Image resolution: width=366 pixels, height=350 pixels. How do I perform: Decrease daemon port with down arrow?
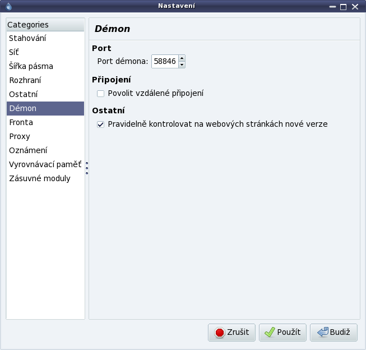(x=182, y=65)
